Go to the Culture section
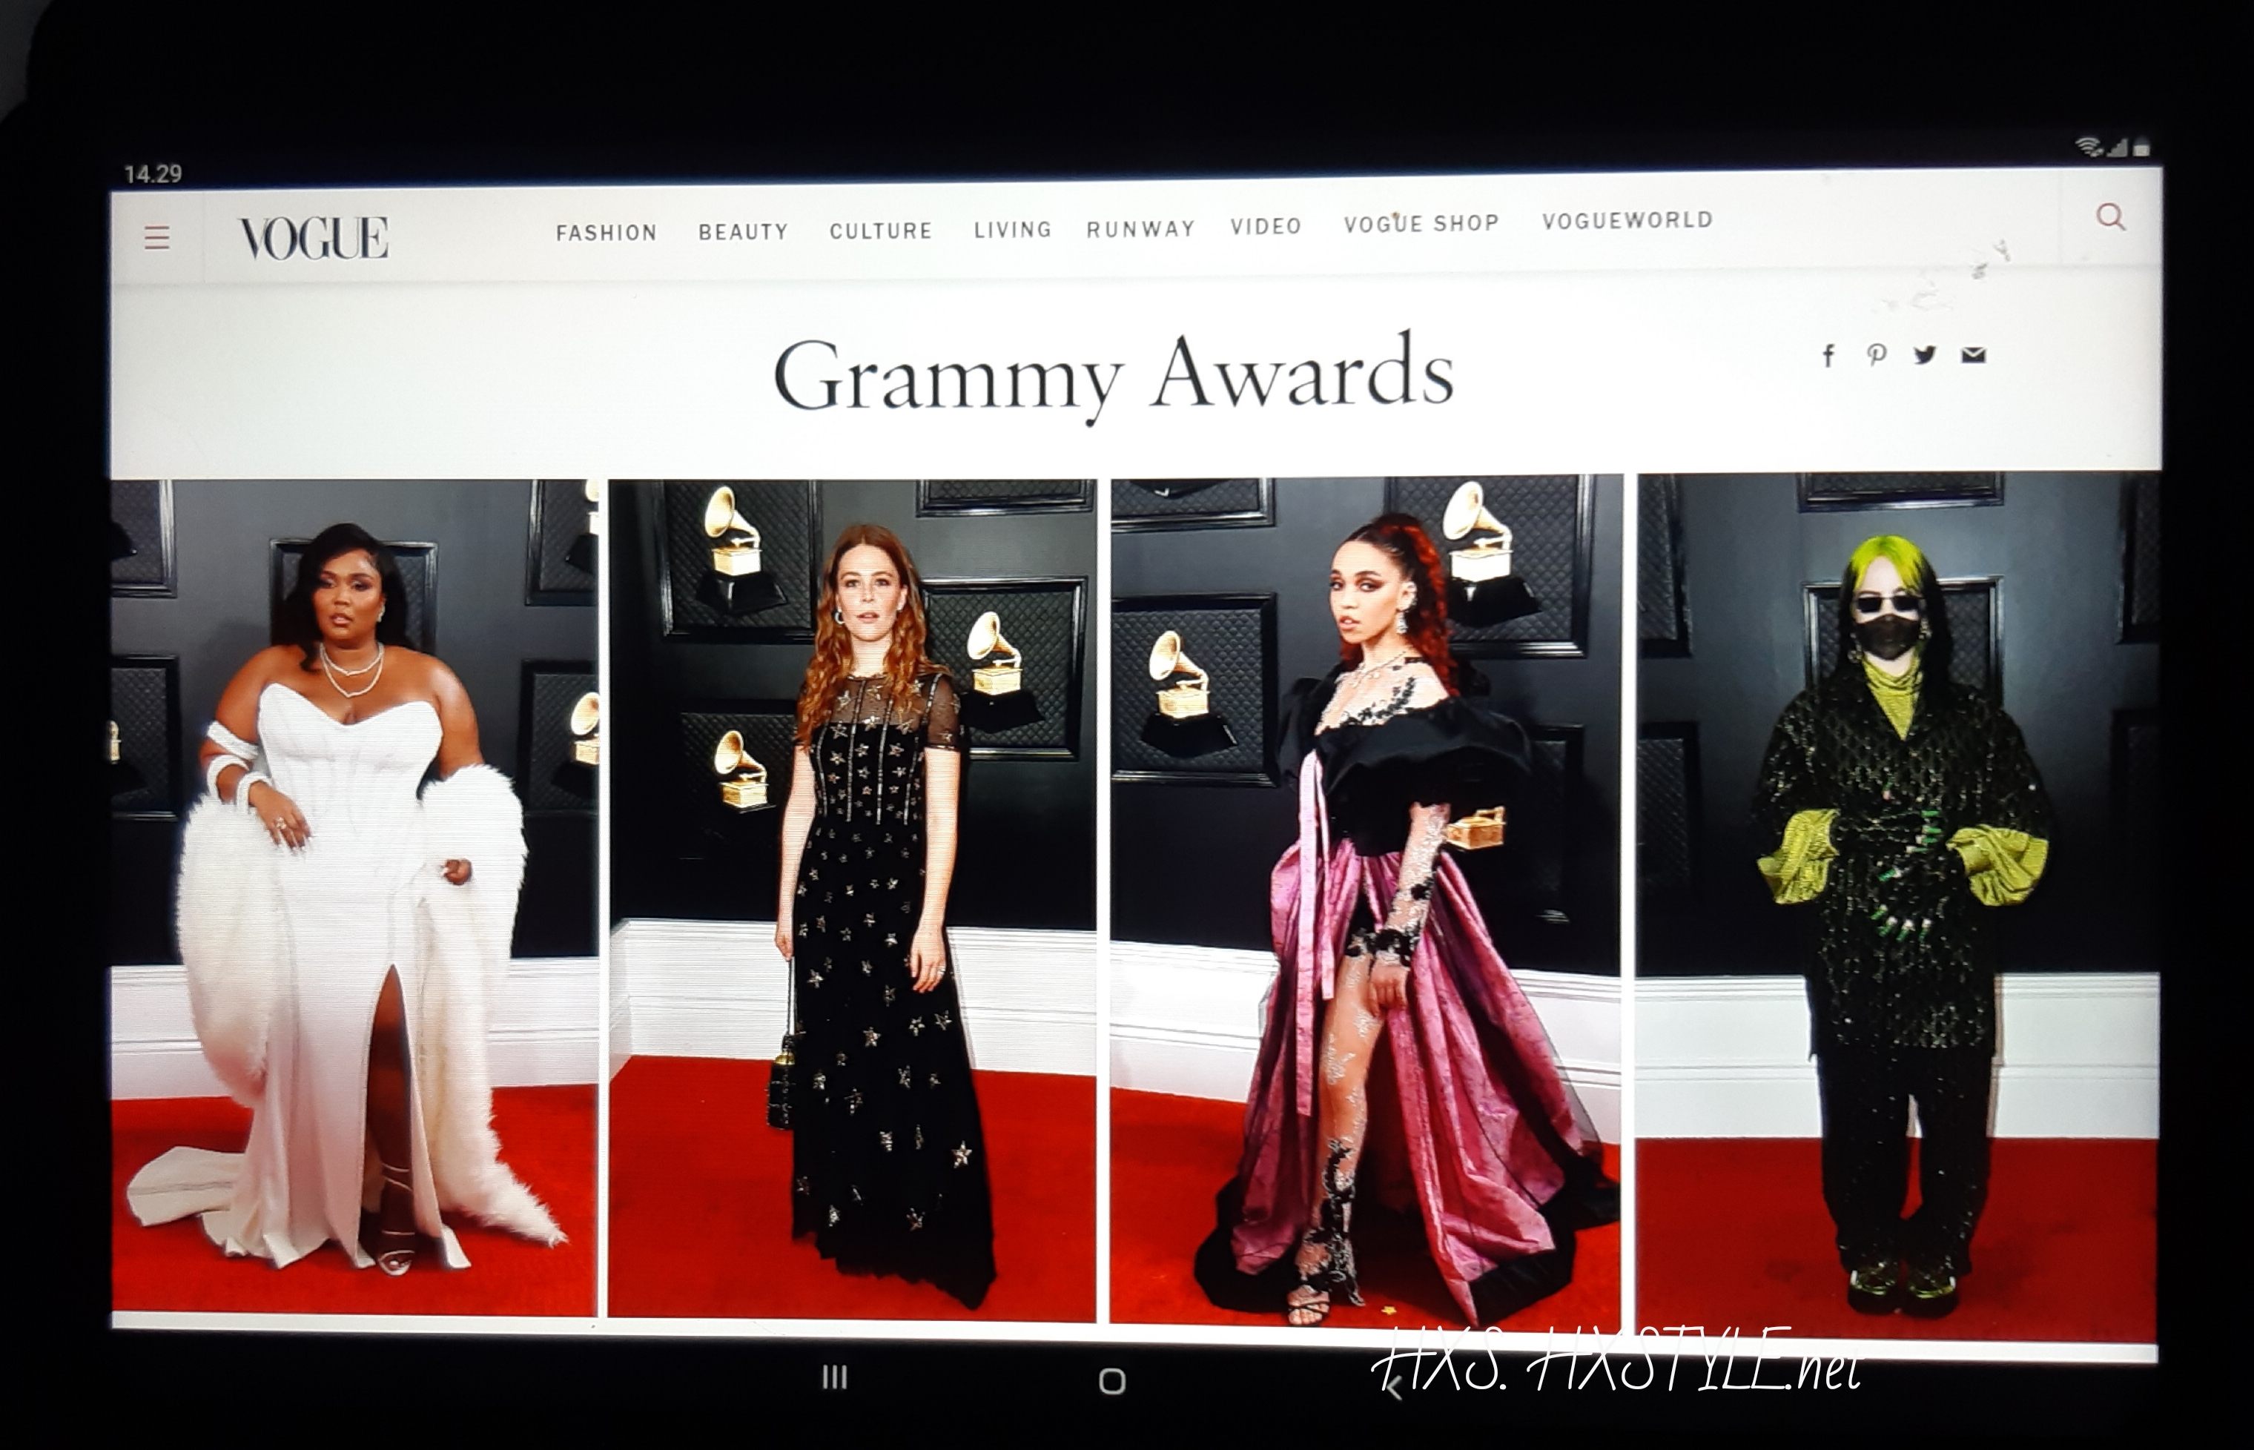The image size is (2254, 1450). point(880,231)
